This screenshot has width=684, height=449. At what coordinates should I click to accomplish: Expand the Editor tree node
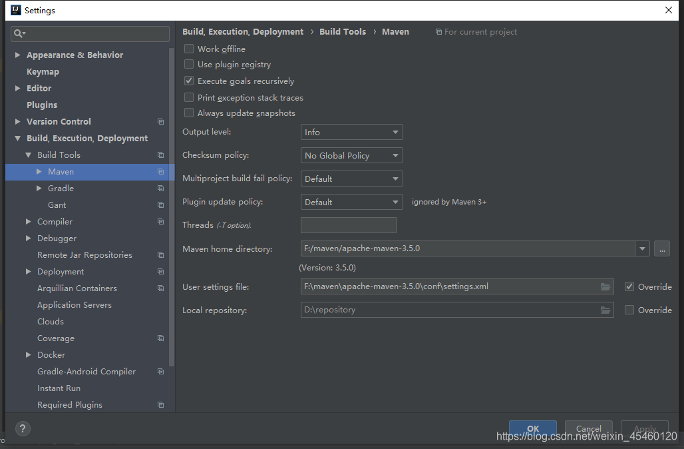(18, 88)
